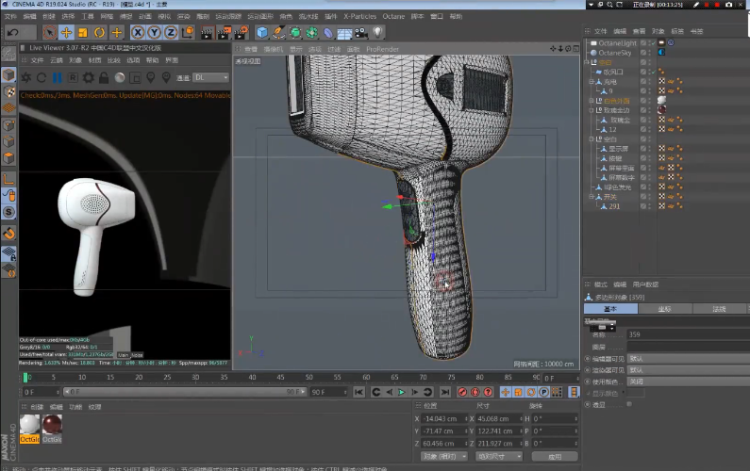This screenshot has height=471, width=750.
Task: Pause rendering in Live Viewer
Action: click(x=58, y=77)
